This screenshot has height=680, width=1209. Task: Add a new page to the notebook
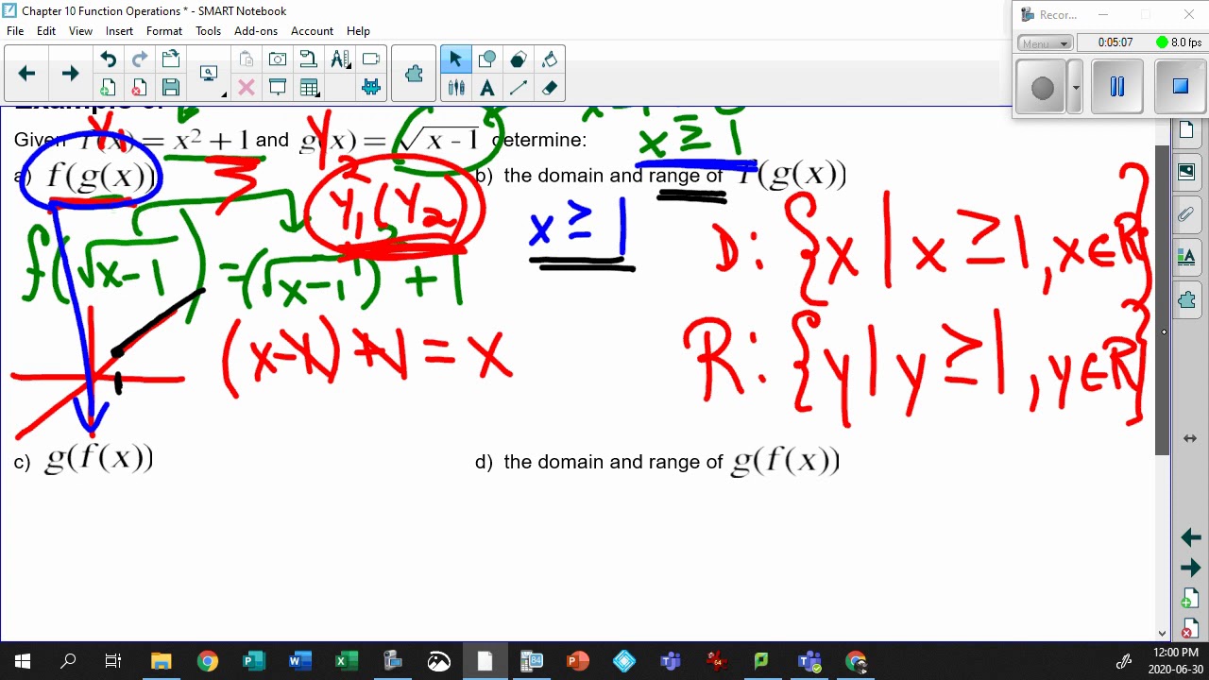pos(108,88)
